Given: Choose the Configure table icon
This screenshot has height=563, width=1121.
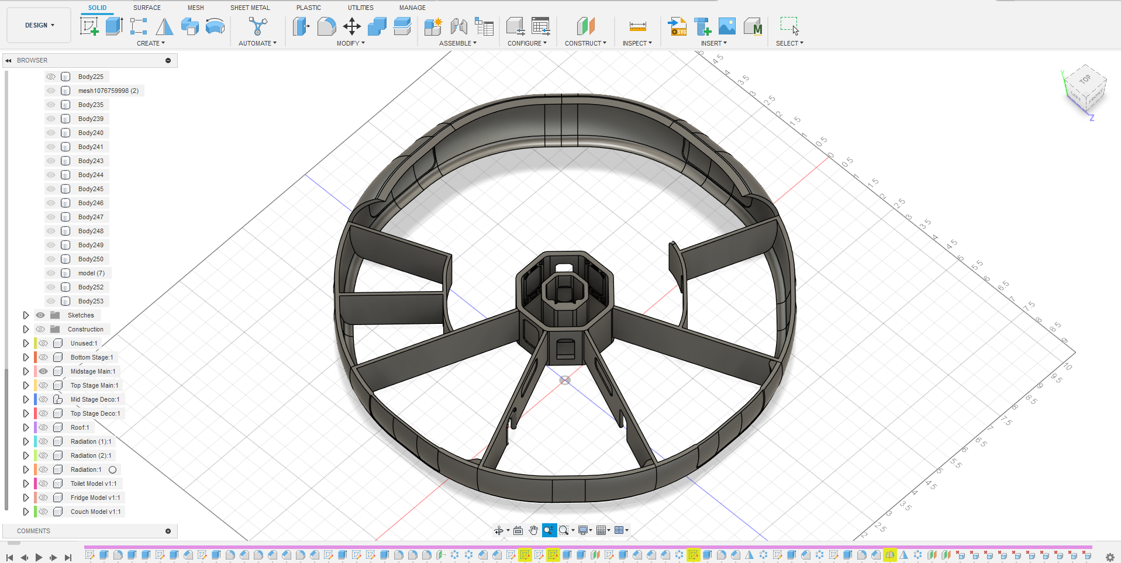Looking at the screenshot, I should (x=541, y=26).
